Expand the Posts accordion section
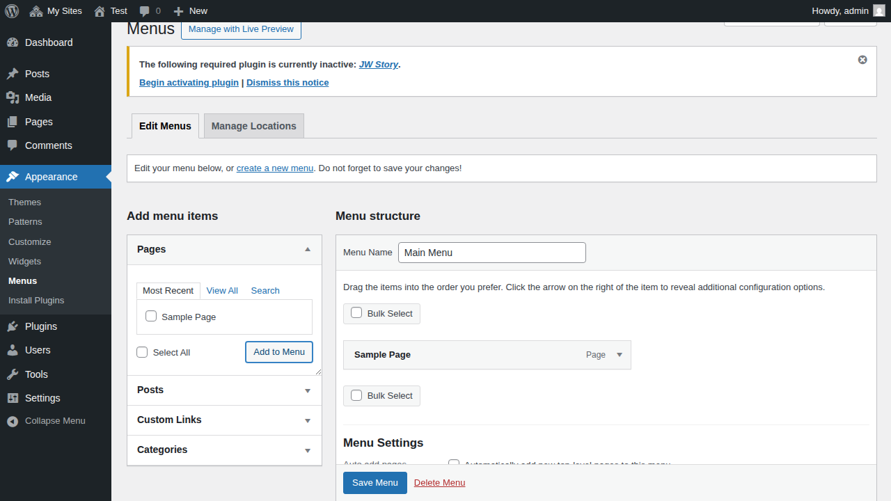The image size is (891, 501). [307, 390]
